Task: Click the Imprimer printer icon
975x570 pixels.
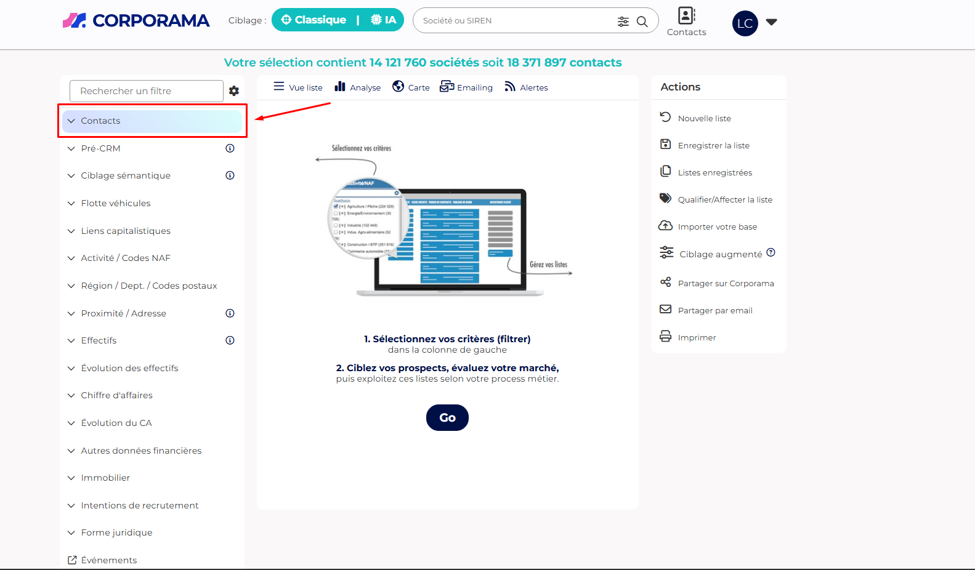Action: click(x=666, y=337)
